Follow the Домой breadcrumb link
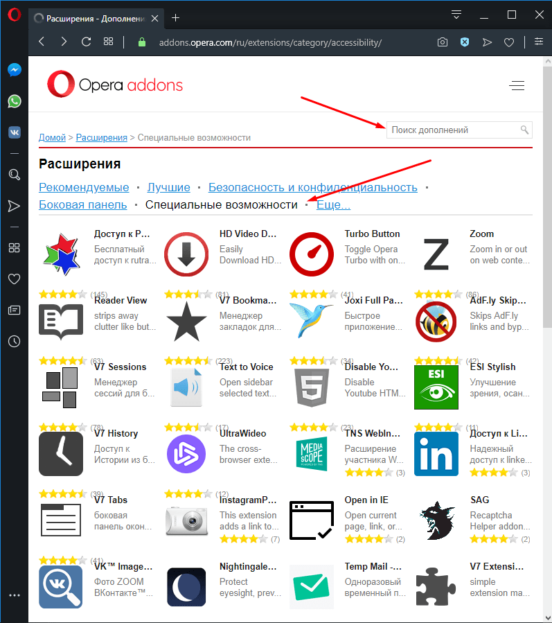552x623 pixels. tap(52, 137)
